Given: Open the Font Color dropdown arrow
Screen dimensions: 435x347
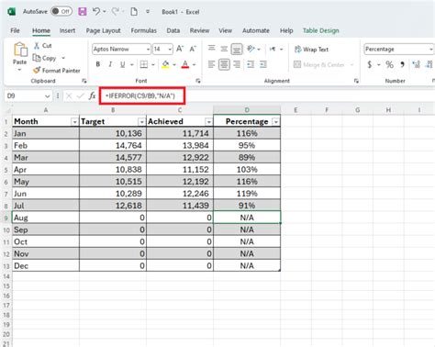Looking at the screenshot, I should (x=194, y=64).
